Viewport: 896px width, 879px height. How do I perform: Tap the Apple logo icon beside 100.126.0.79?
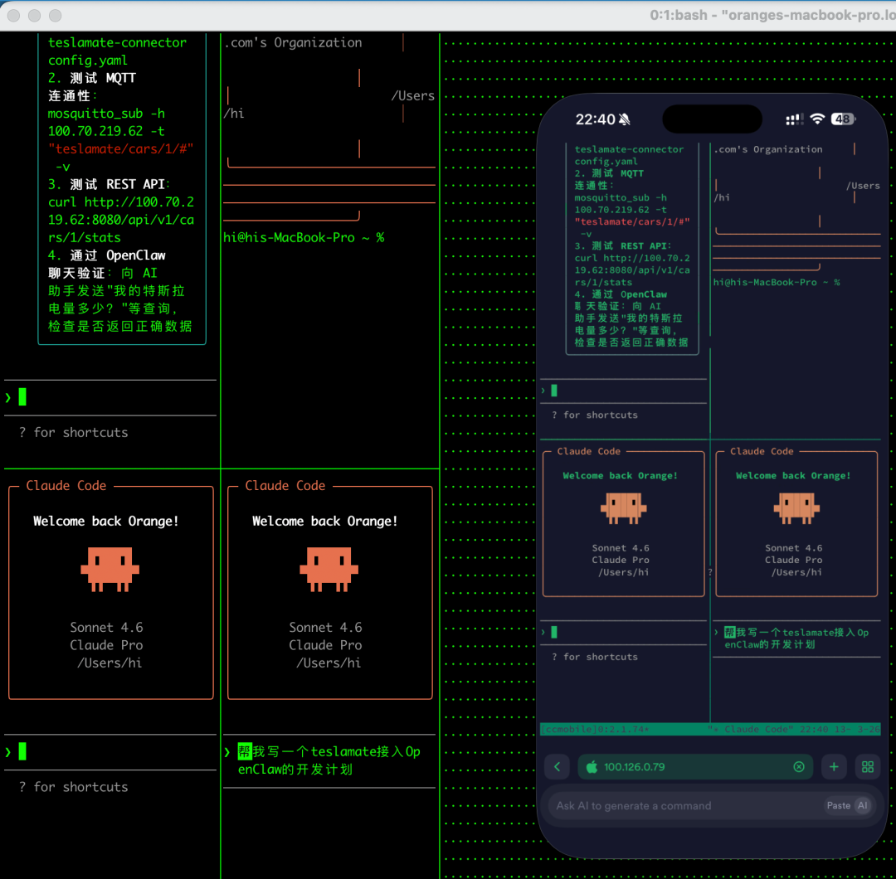coord(592,766)
